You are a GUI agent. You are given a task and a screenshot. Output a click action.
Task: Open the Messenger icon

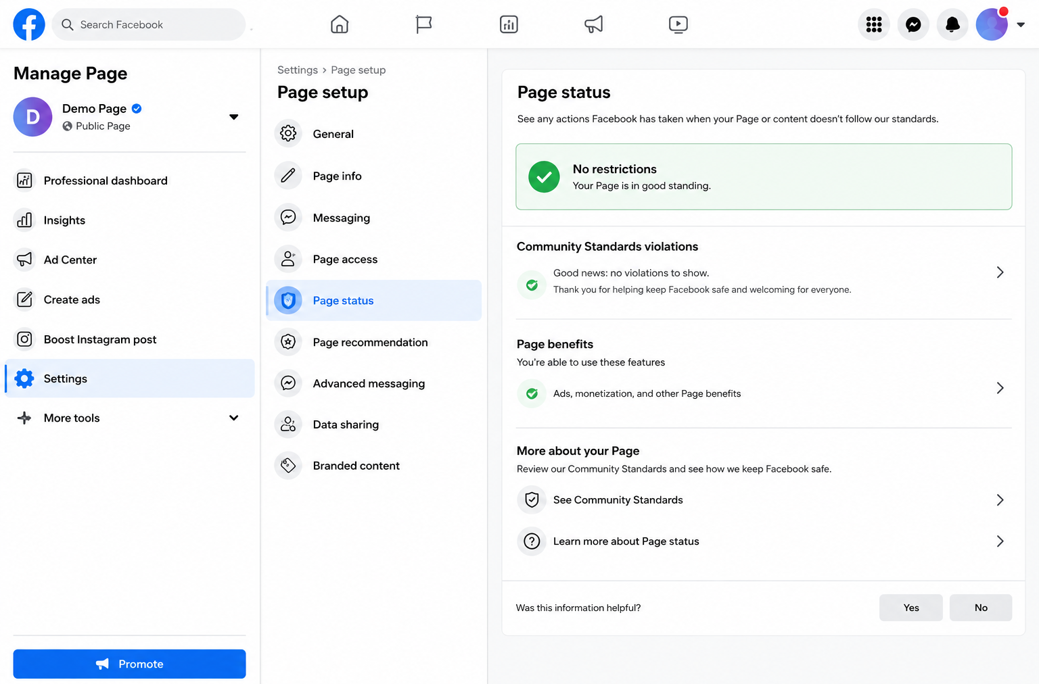(913, 24)
